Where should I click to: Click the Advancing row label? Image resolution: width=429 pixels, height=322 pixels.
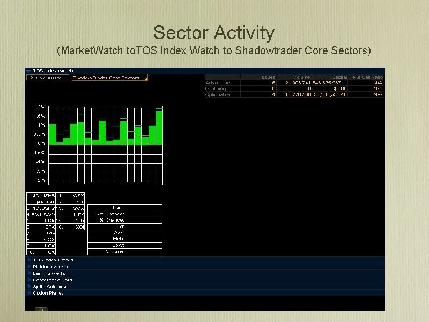218,83
